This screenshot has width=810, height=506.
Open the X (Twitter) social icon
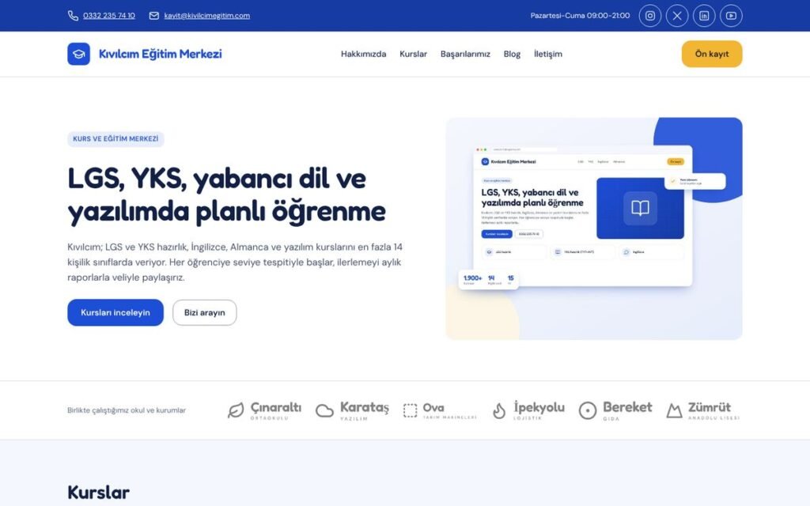(x=677, y=16)
